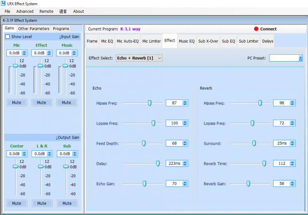Click the Delay 223ms stepper arrows

(184, 164)
